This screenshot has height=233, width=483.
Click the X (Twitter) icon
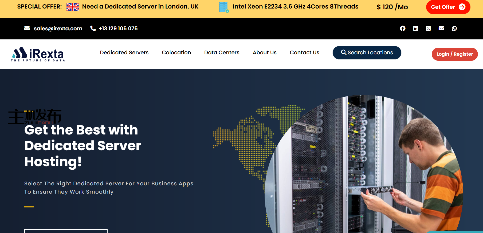[428, 28]
